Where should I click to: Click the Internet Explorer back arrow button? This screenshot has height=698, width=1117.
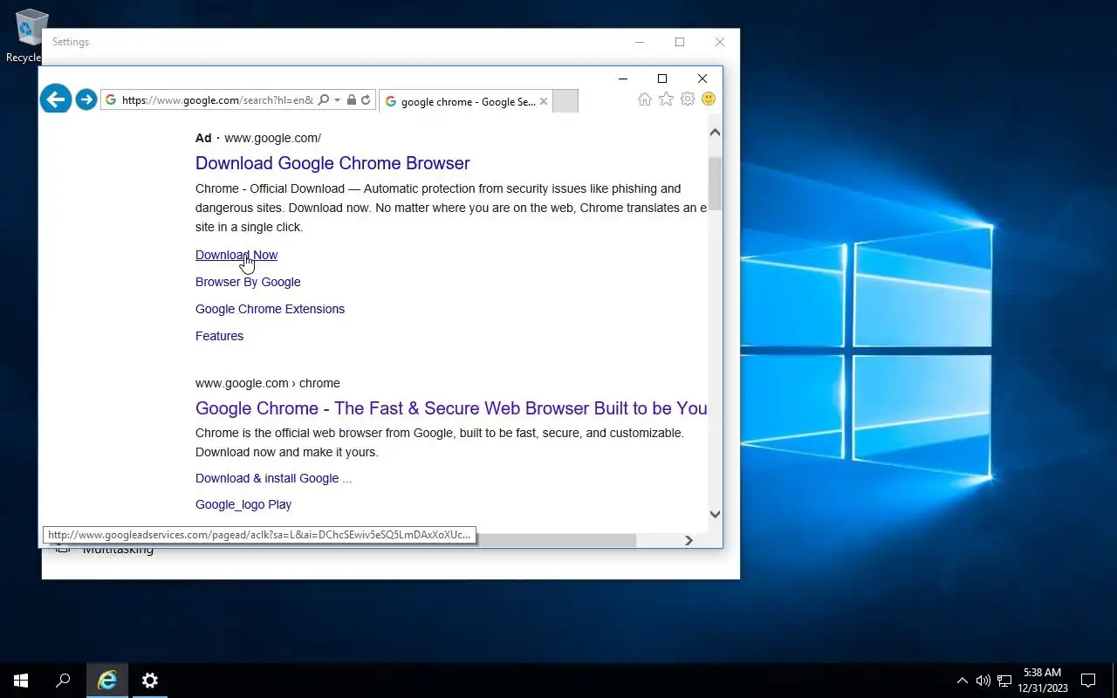click(x=56, y=99)
